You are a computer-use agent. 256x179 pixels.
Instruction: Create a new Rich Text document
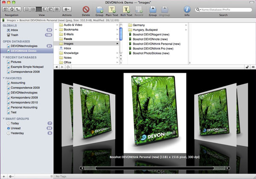pyautogui.click(x=126, y=9)
